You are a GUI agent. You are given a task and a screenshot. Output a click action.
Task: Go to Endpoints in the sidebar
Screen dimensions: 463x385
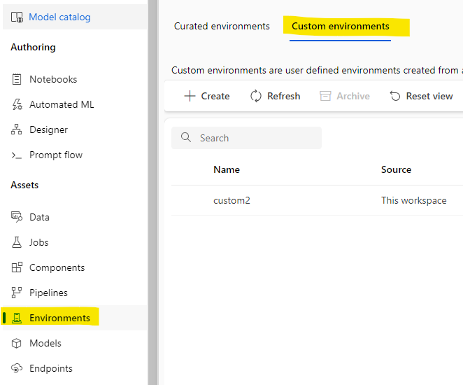pyautogui.click(x=50, y=368)
